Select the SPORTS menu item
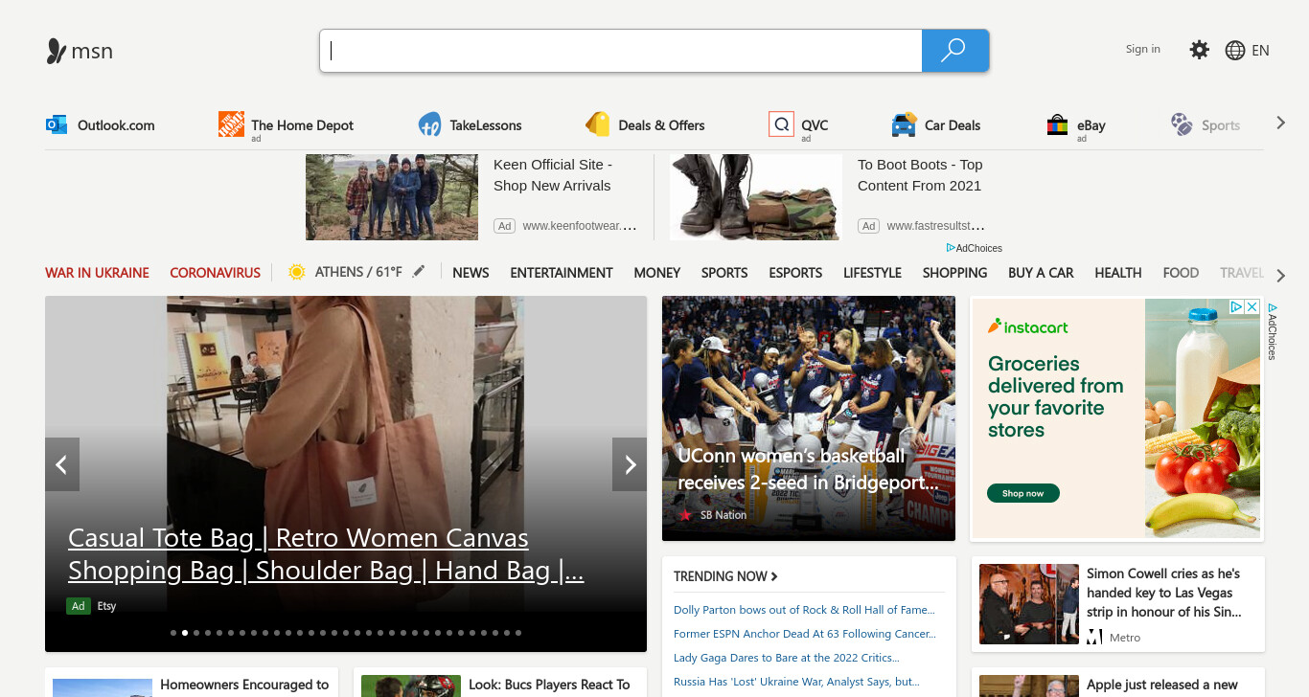The image size is (1309, 697). [724, 273]
